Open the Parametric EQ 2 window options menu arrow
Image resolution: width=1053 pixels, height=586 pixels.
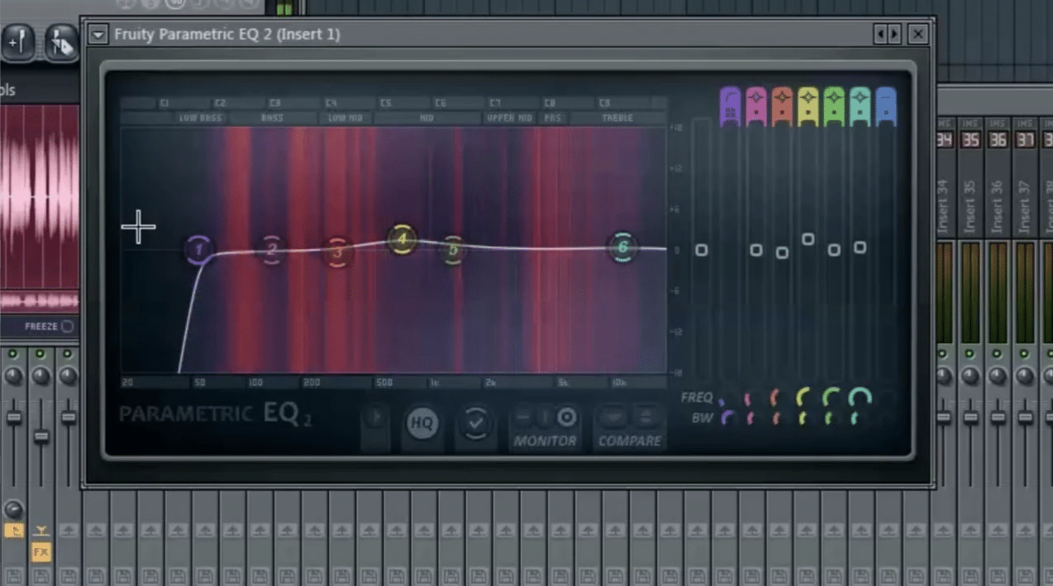(x=98, y=35)
